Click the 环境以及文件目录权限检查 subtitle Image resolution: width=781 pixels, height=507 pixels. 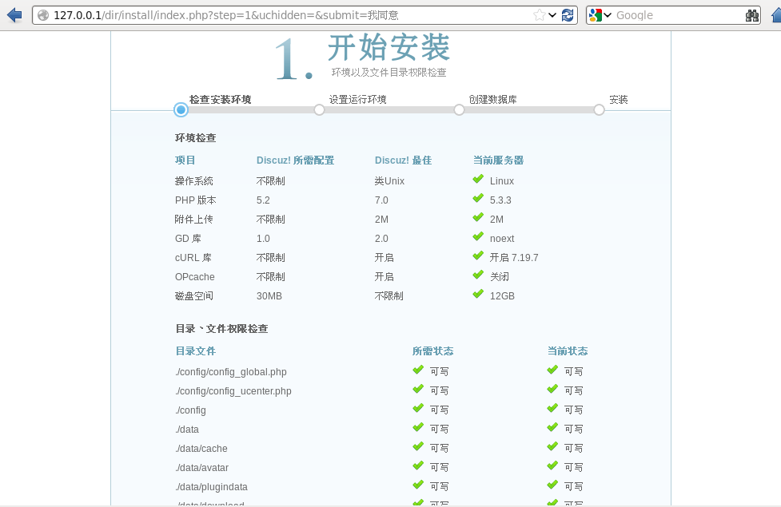tap(389, 73)
